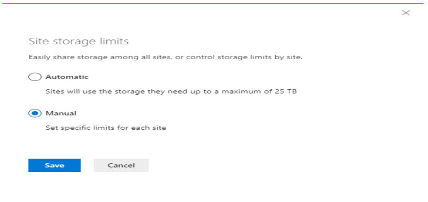Select the Automatic radio button circle

point(35,77)
